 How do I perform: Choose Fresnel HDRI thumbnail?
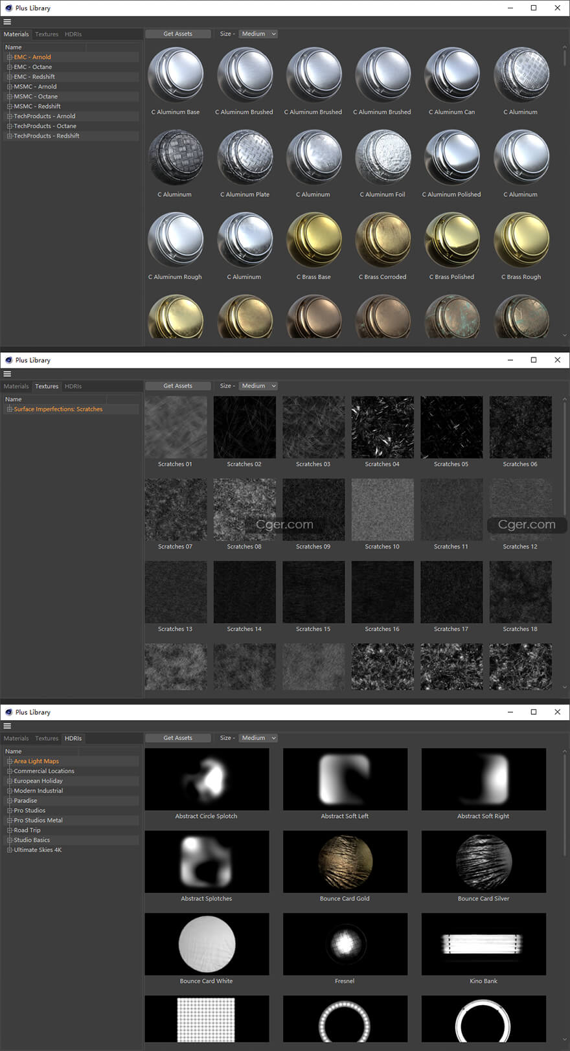[x=345, y=944]
